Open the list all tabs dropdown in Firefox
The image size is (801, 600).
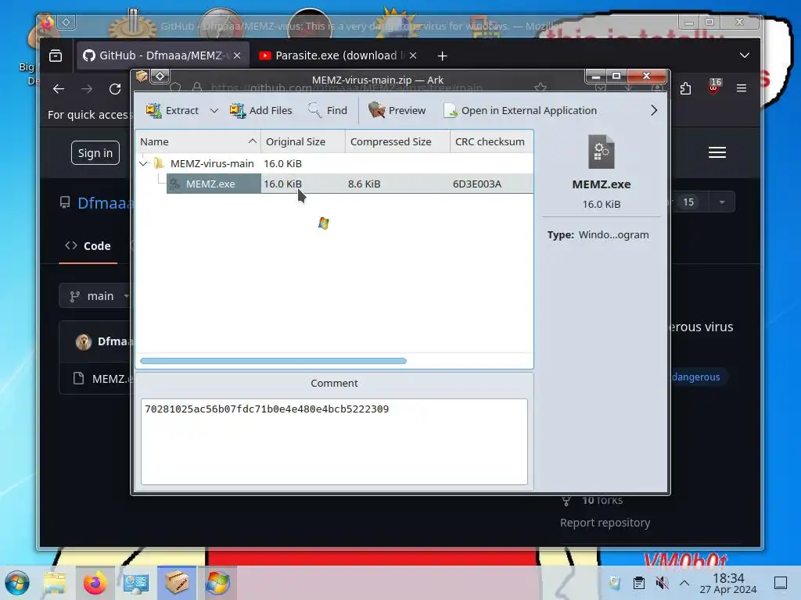tap(745, 55)
